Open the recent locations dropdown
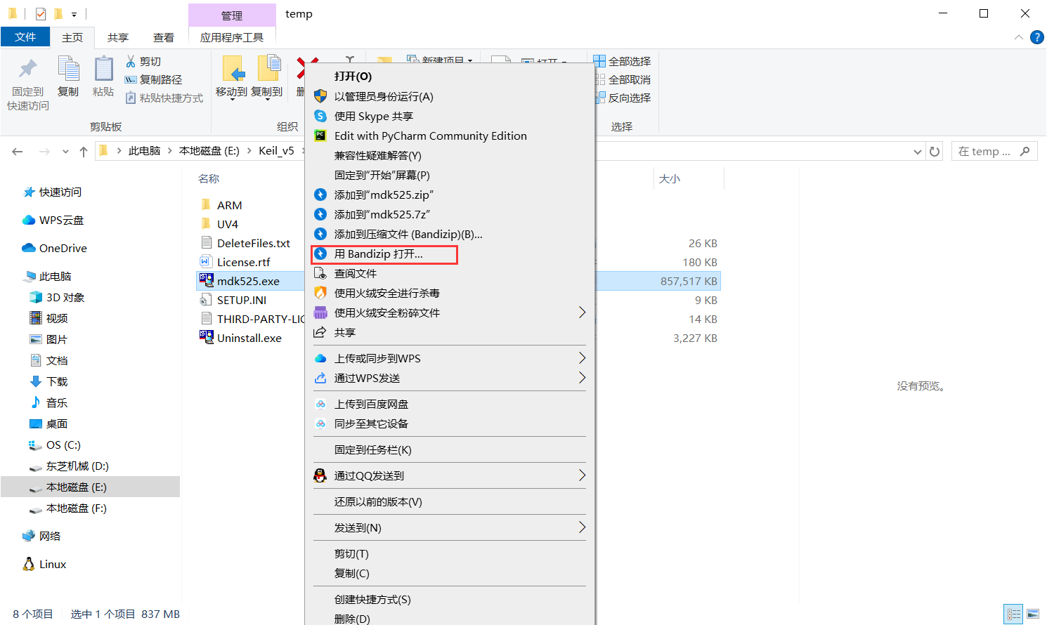 point(65,151)
